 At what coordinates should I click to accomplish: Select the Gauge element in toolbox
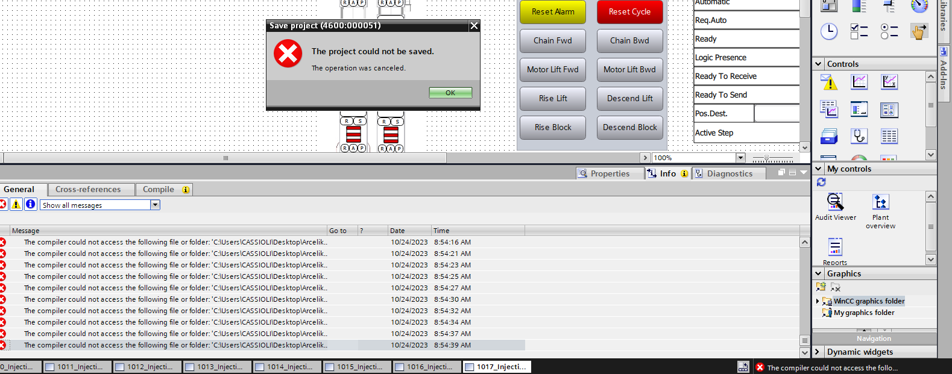click(x=919, y=5)
